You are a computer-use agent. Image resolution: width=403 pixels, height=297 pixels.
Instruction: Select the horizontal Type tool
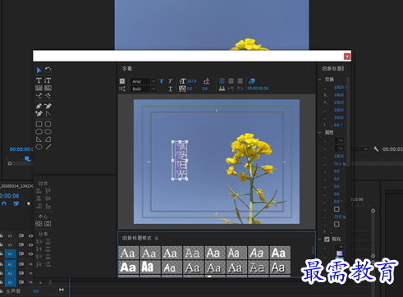coord(39,80)
